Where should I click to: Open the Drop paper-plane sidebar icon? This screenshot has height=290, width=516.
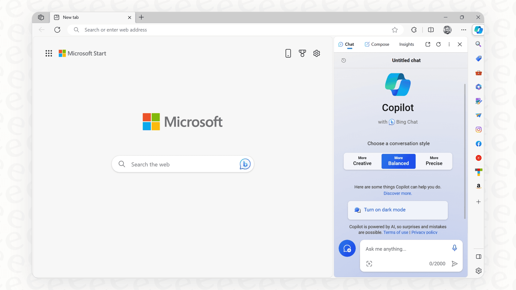click(478, 115)
